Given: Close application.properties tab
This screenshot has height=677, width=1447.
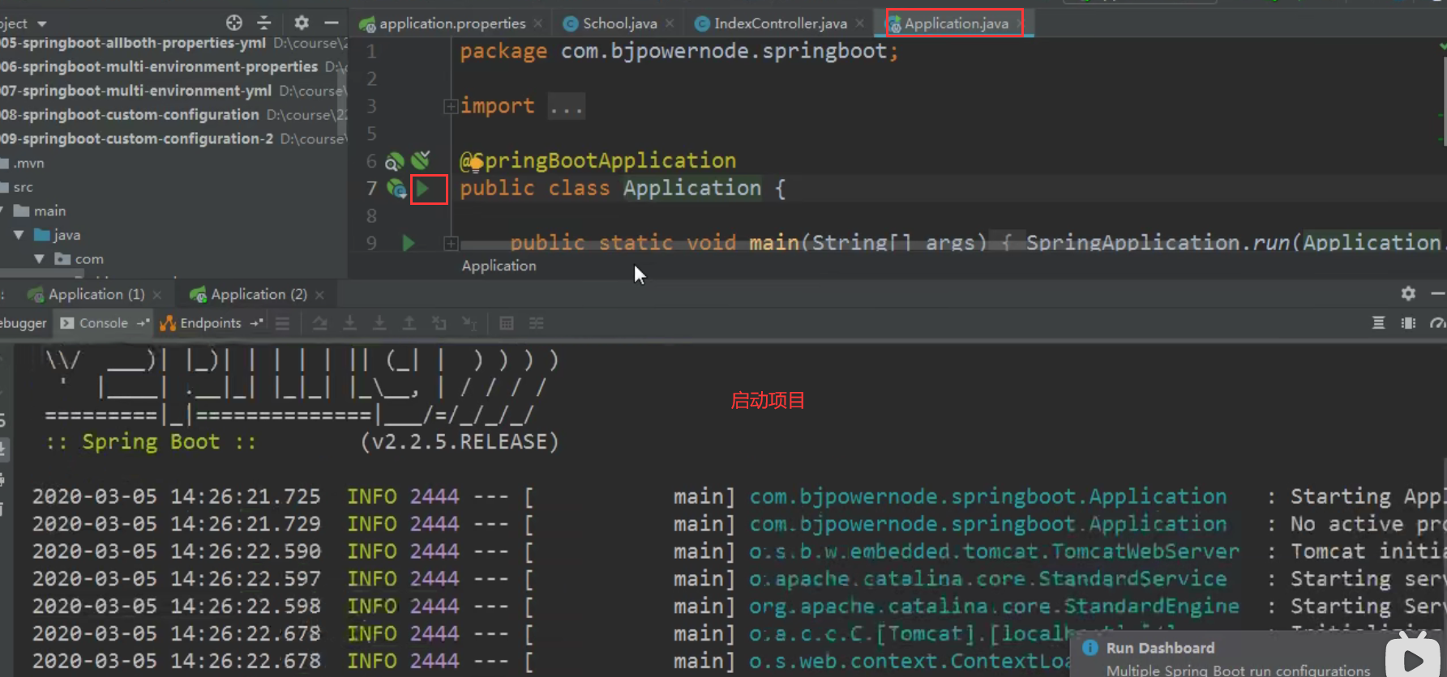Looking at the screenshot, I should pyautogui.click(x=538, y=23).
